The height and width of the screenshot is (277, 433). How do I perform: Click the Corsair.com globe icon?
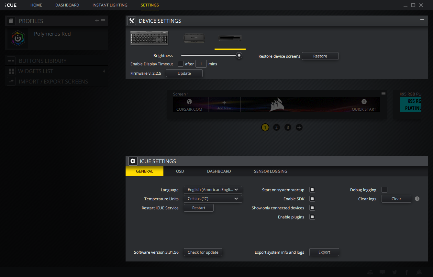click(189, 102)
